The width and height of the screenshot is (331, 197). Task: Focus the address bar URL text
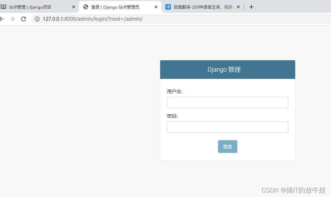93,19
